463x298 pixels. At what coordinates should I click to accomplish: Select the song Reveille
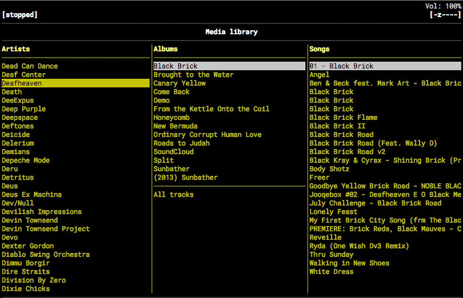325,237
